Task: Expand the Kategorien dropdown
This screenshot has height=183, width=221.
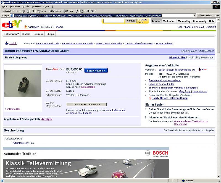Action: tap(11, 34)
